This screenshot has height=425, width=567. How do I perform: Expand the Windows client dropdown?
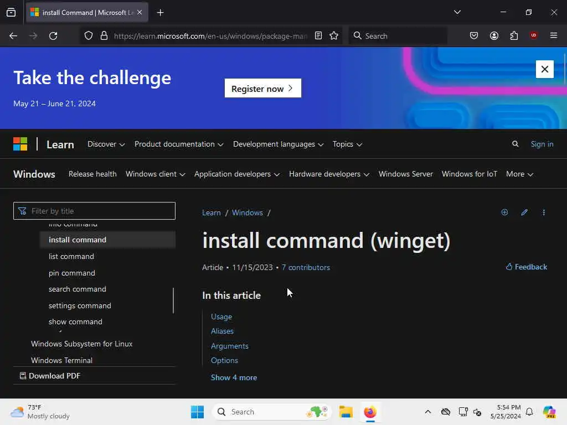coord(156,174)
